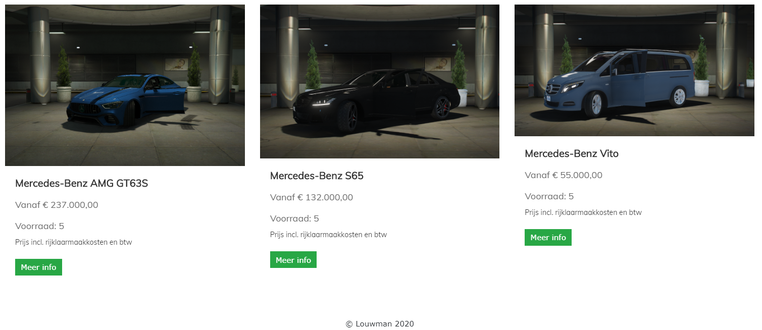Open Meer info for the Vito
This screenshot has height=330, width=762.
click(548, 238)
